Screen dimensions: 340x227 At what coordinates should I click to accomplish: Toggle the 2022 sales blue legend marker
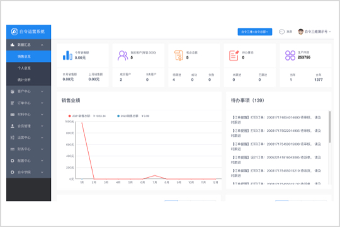118,116
